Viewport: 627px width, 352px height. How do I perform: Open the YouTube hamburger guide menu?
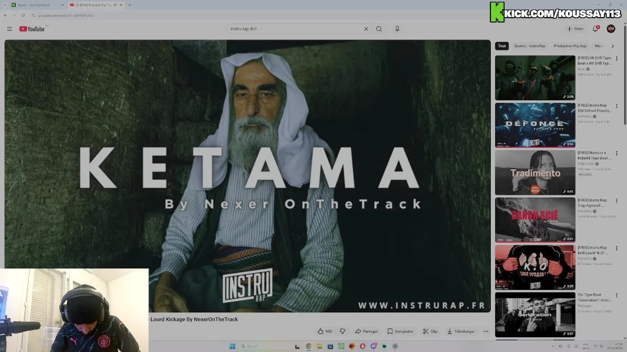[9, 29]
